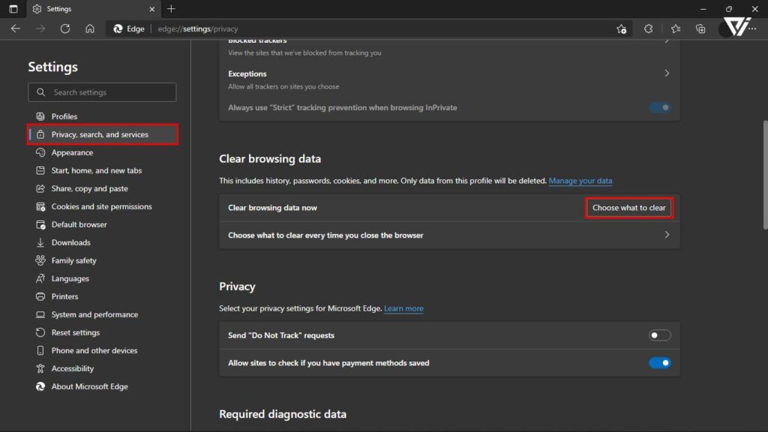Minimize the Edge window

pyautogui.click(x=703, y=9)
